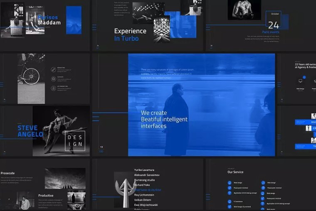Viewport: 316px width, 211px height.
Task: Click the Experience headline text
Action: click(x=130, y=31)
